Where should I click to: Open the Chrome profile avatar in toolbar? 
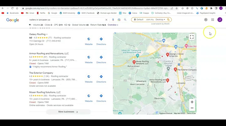[221, 8]
